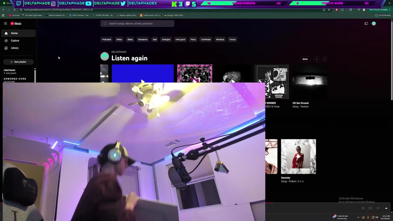Play the pink floral album thumbnail
The height and width of the screenshot is (221, 393).
pyautogui.click(x=195, y=74)
